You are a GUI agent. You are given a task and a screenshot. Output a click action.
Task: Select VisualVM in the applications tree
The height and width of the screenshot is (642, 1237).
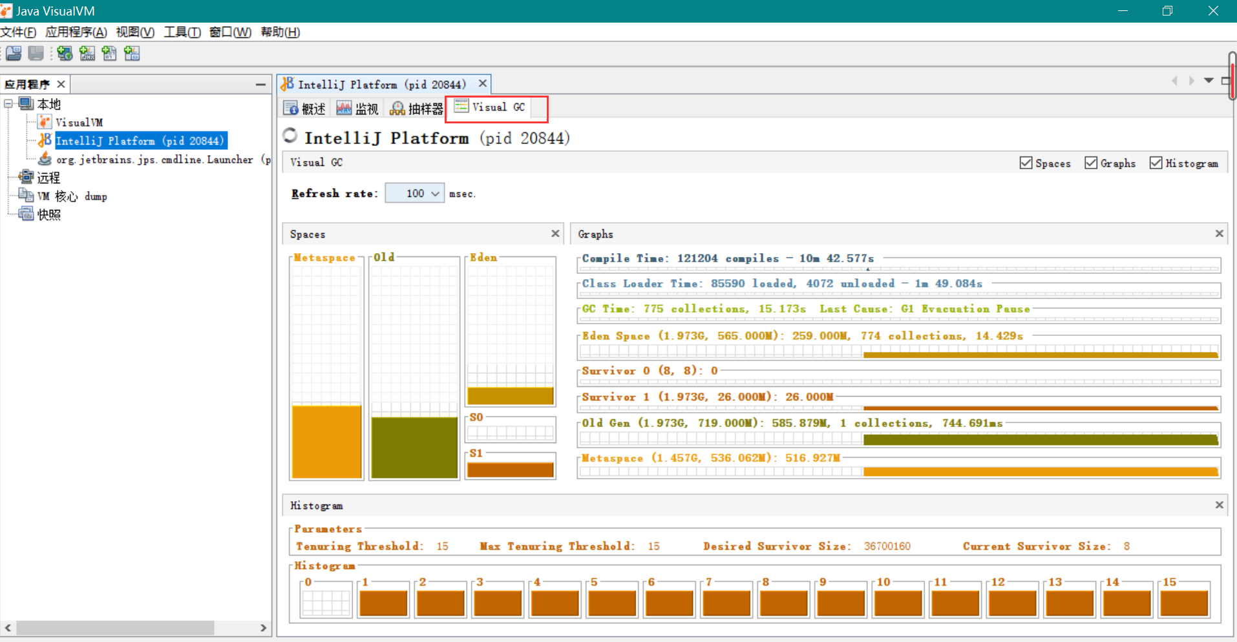79,122
